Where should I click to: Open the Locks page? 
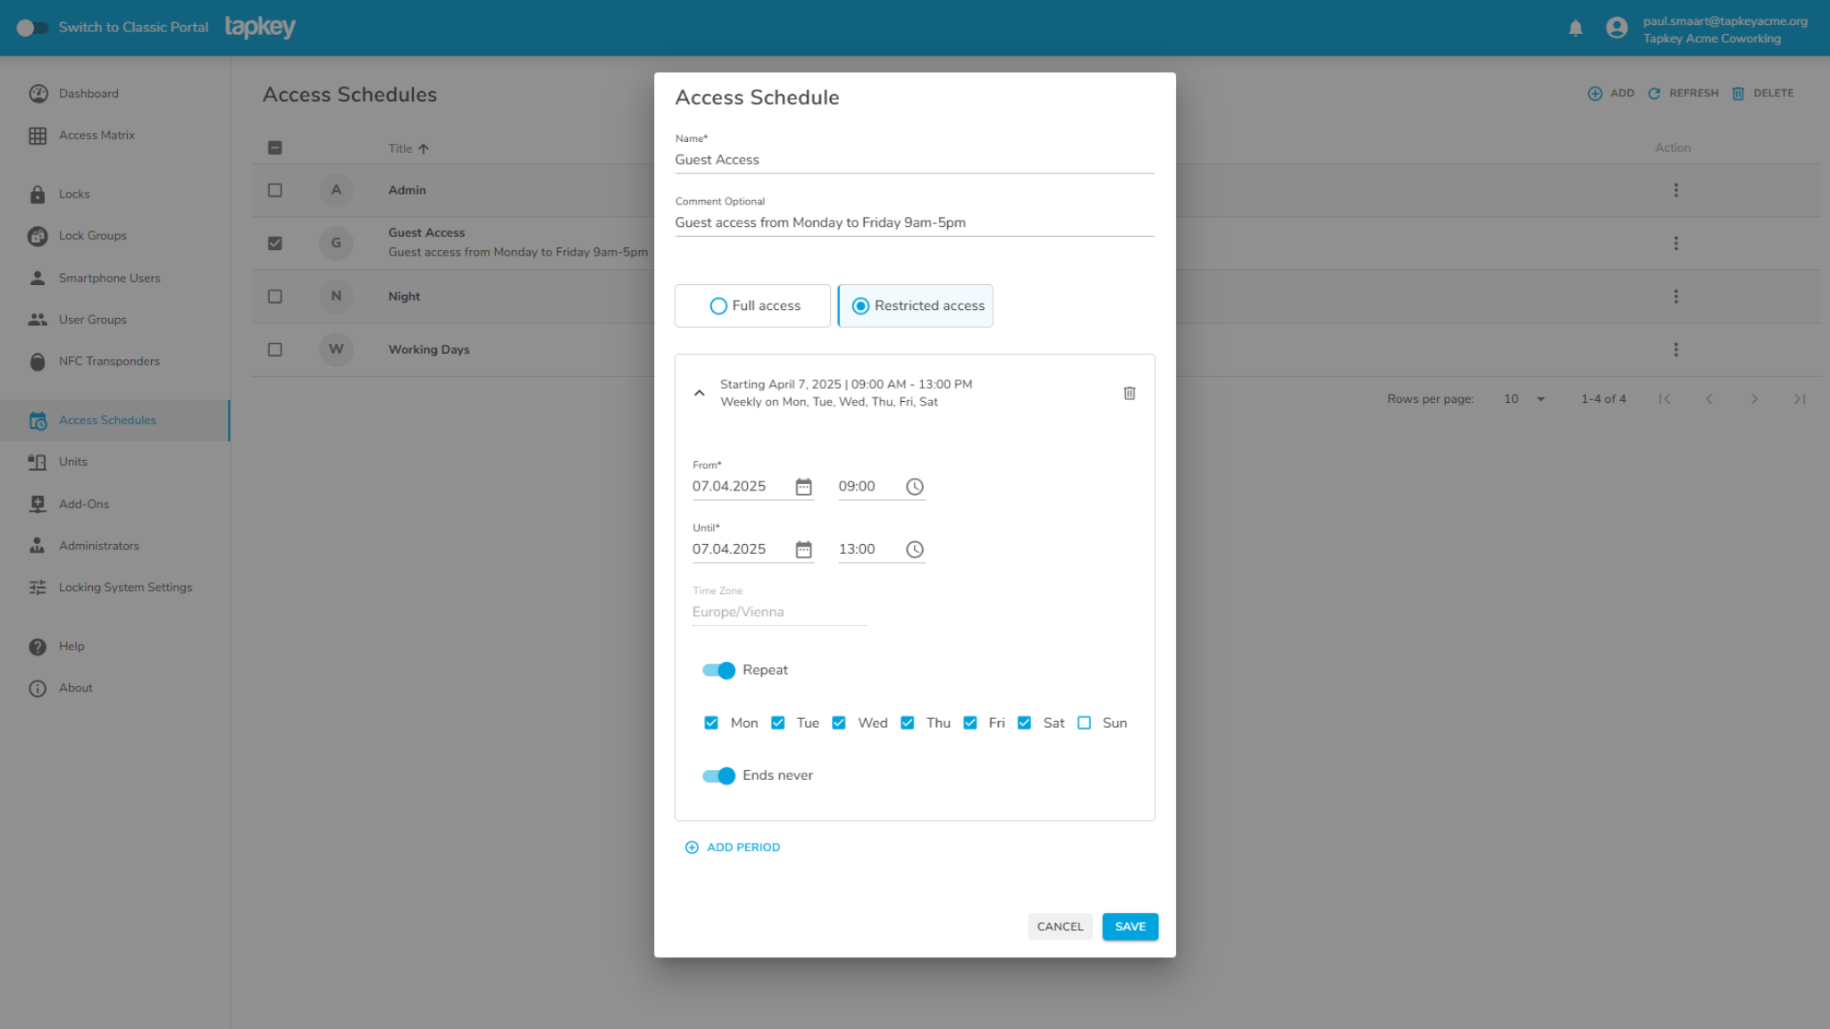74,195
